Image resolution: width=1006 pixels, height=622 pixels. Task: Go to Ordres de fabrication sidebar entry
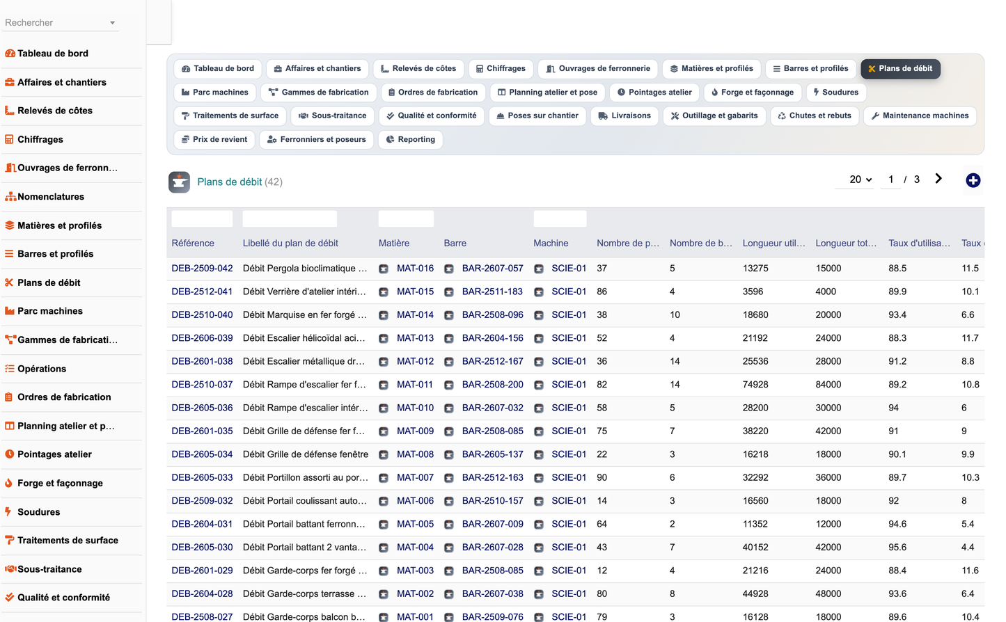(x=64, y=397)
